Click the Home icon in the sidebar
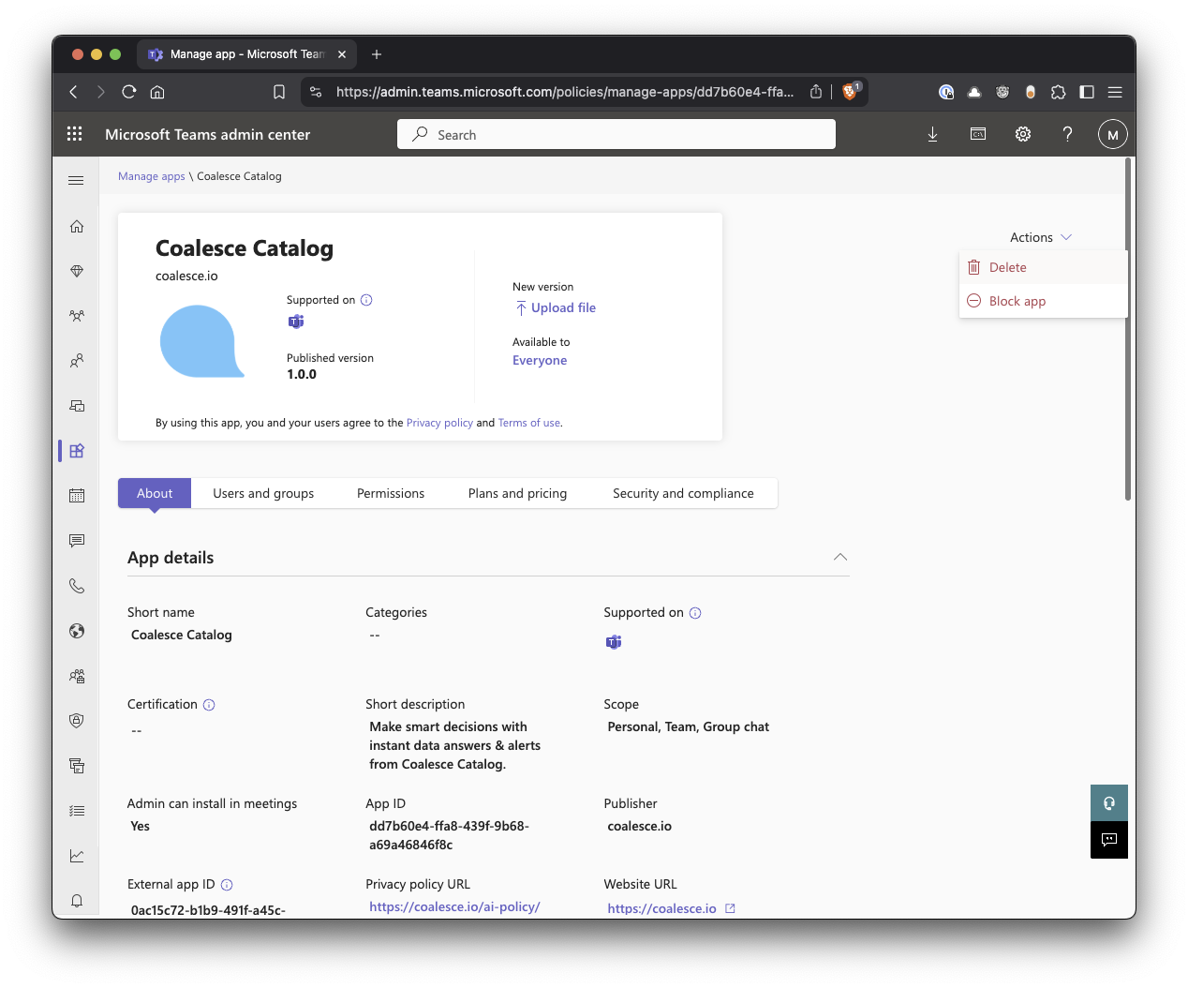 (77, 226)
